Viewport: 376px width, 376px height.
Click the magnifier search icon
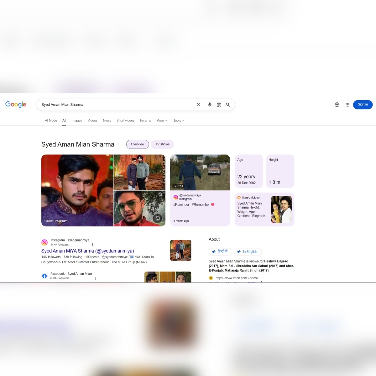[228, 105]
